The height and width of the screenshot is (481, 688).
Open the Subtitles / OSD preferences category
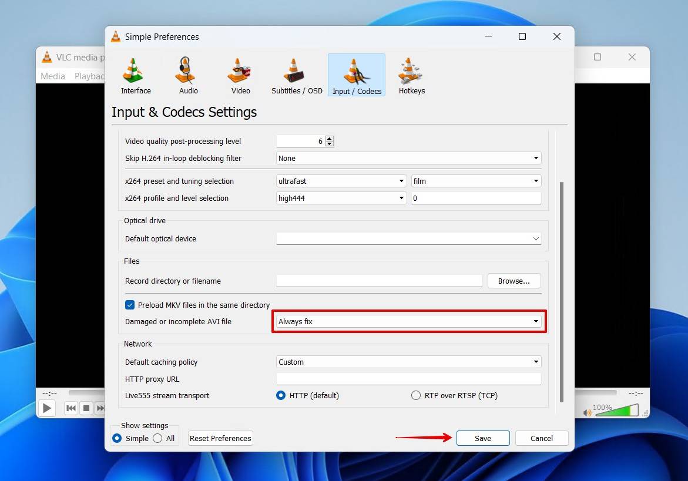(x=297, y=76)
